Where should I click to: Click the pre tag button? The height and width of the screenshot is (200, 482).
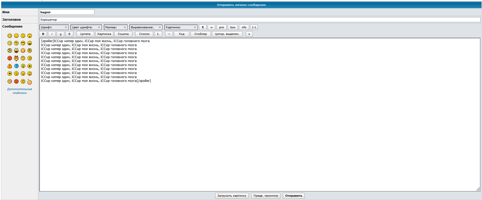[221, 27]
